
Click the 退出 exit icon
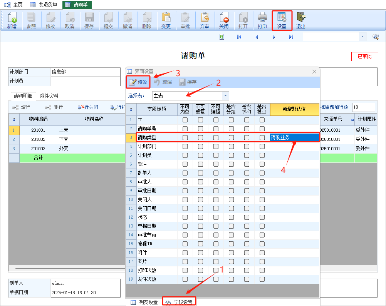click(301, 20)
